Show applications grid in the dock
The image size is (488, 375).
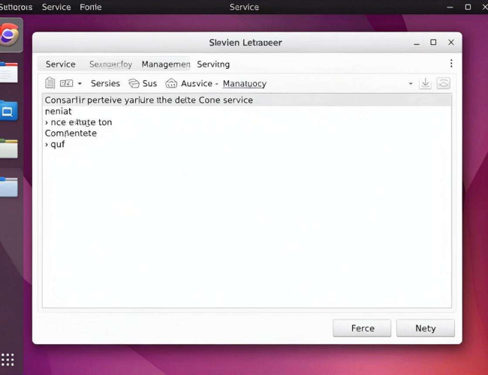tap(8, 360)
